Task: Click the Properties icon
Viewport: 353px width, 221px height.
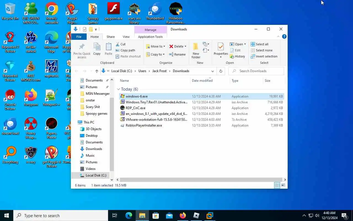Action: point(221,47)
